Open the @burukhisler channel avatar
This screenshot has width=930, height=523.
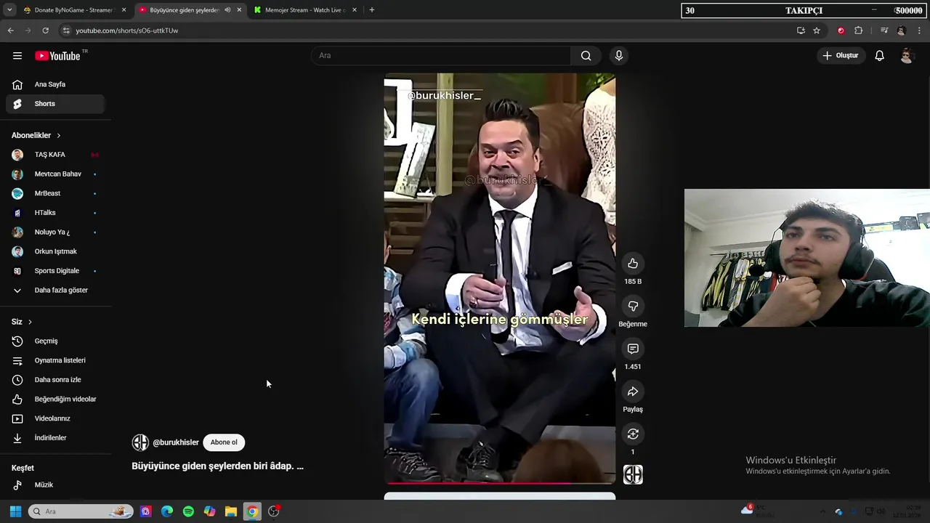[x=140, y=442]
